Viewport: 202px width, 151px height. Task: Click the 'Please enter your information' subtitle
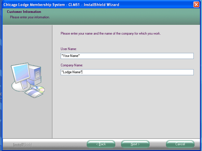[x=30, y=17]
